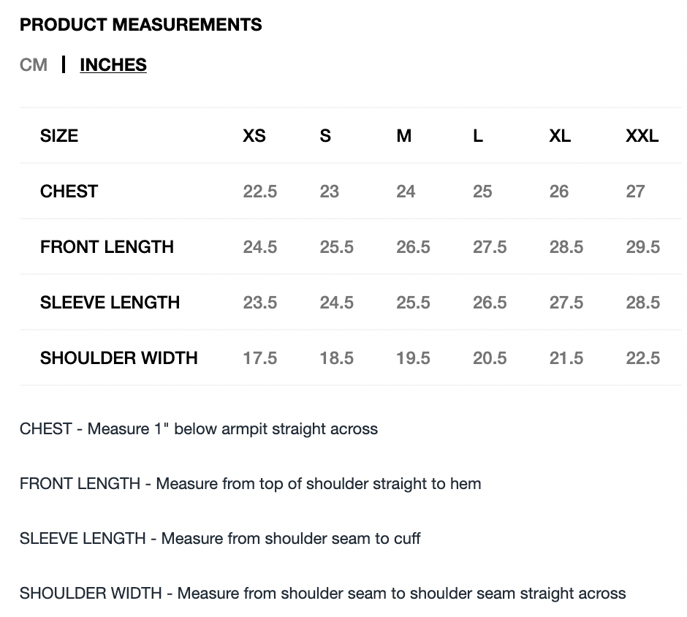This screenshot has height=617, width=687.
Task: Click the SIZE header label
Action: pyautogui.click(x=59, y=136)
